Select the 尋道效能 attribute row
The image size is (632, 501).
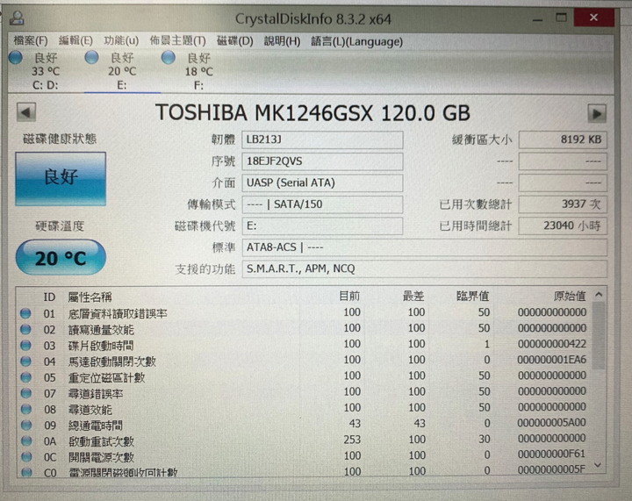pyautogui.click(x=305, y=408)
